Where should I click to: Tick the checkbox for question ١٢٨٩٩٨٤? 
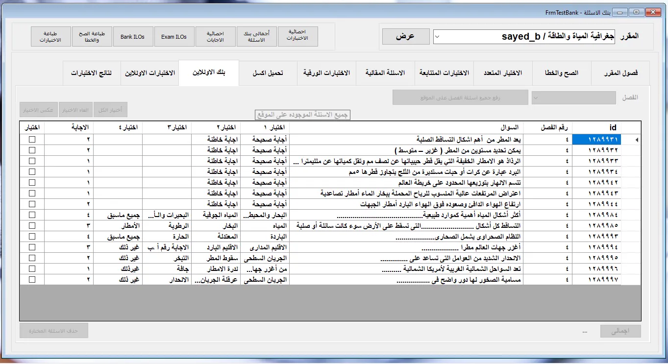point(32,215)
